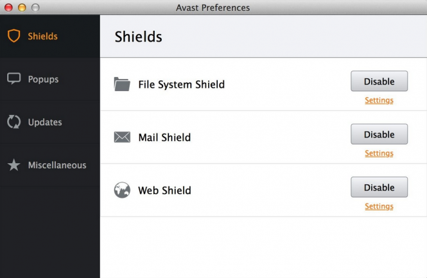Open Web Shield Settings link
Viewport: 427px width, 278px height.
[x=379, y=206]
